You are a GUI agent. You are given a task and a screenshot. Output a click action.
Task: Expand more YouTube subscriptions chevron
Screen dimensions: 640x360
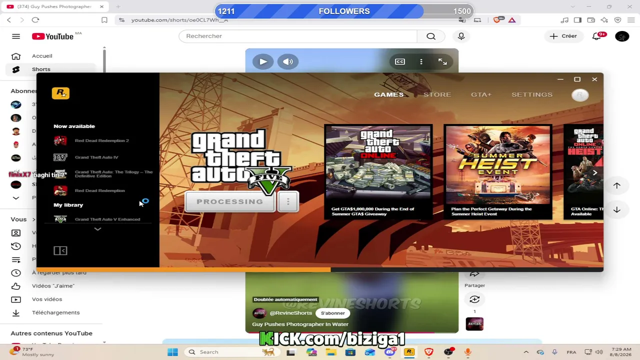(16, 198)
